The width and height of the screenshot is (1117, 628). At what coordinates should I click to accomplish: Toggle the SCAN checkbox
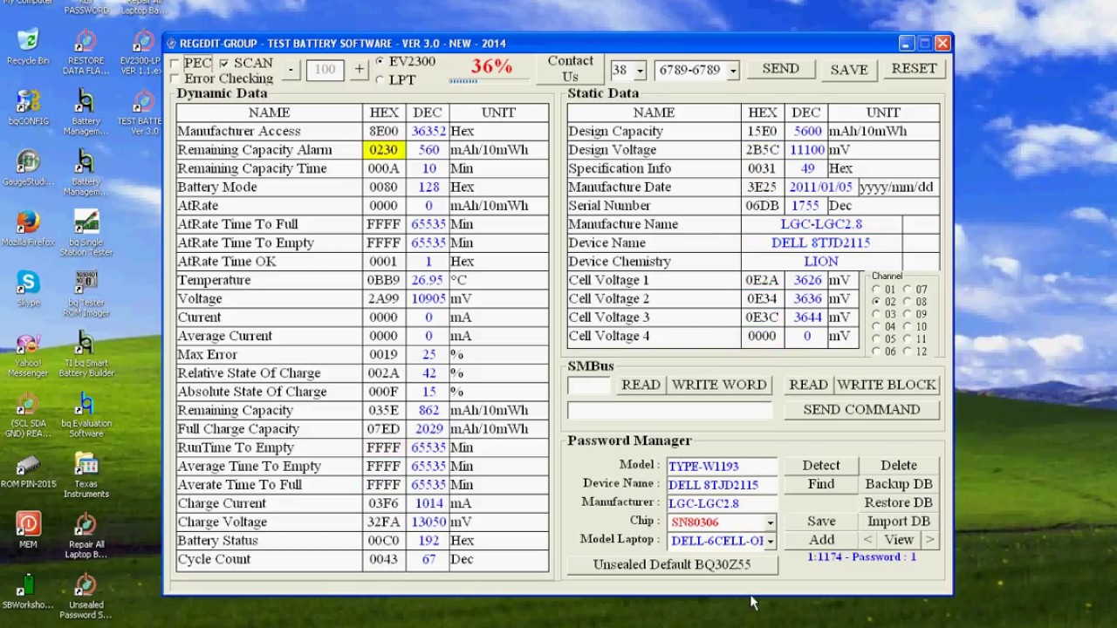(x=224, y=64)
